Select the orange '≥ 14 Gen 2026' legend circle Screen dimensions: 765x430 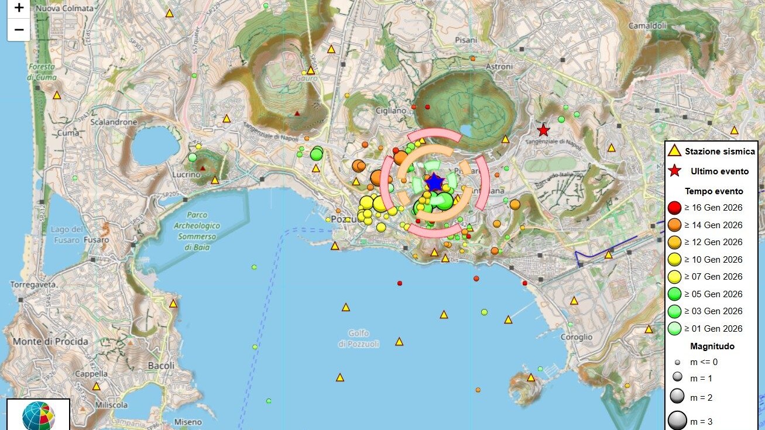[674, 225]
